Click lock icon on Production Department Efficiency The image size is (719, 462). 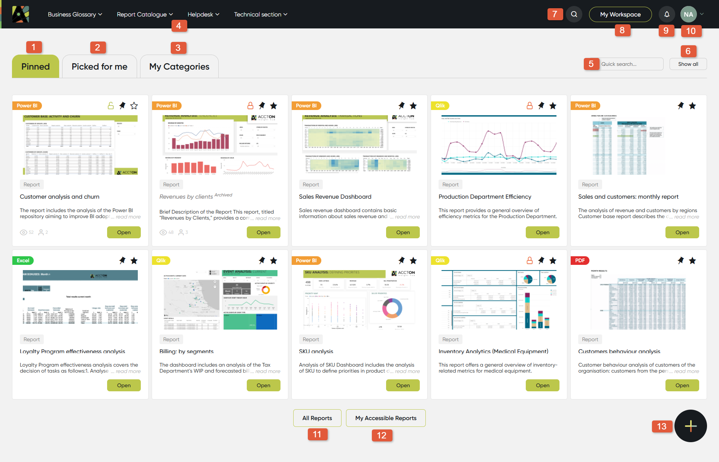point(530,106)
